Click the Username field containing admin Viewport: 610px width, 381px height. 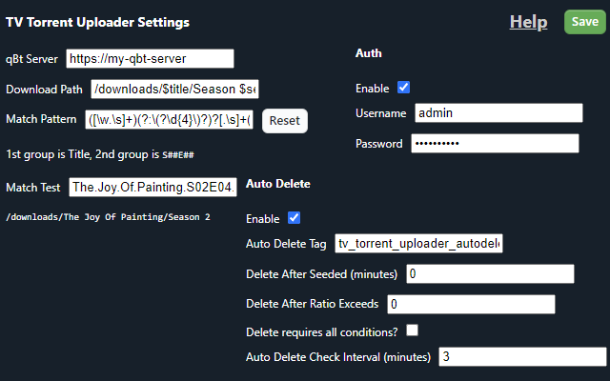pos(498,113)
